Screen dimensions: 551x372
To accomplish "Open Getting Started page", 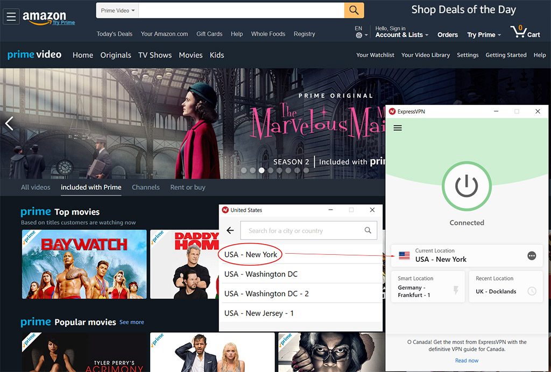I will tap(506, 55).
